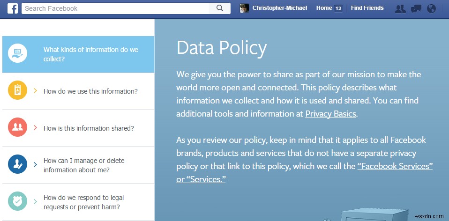Image resolution: width=449 pixels, height=221 pixels.
Task: Open the notifications globe icon
Action: [x=432, y=8]
